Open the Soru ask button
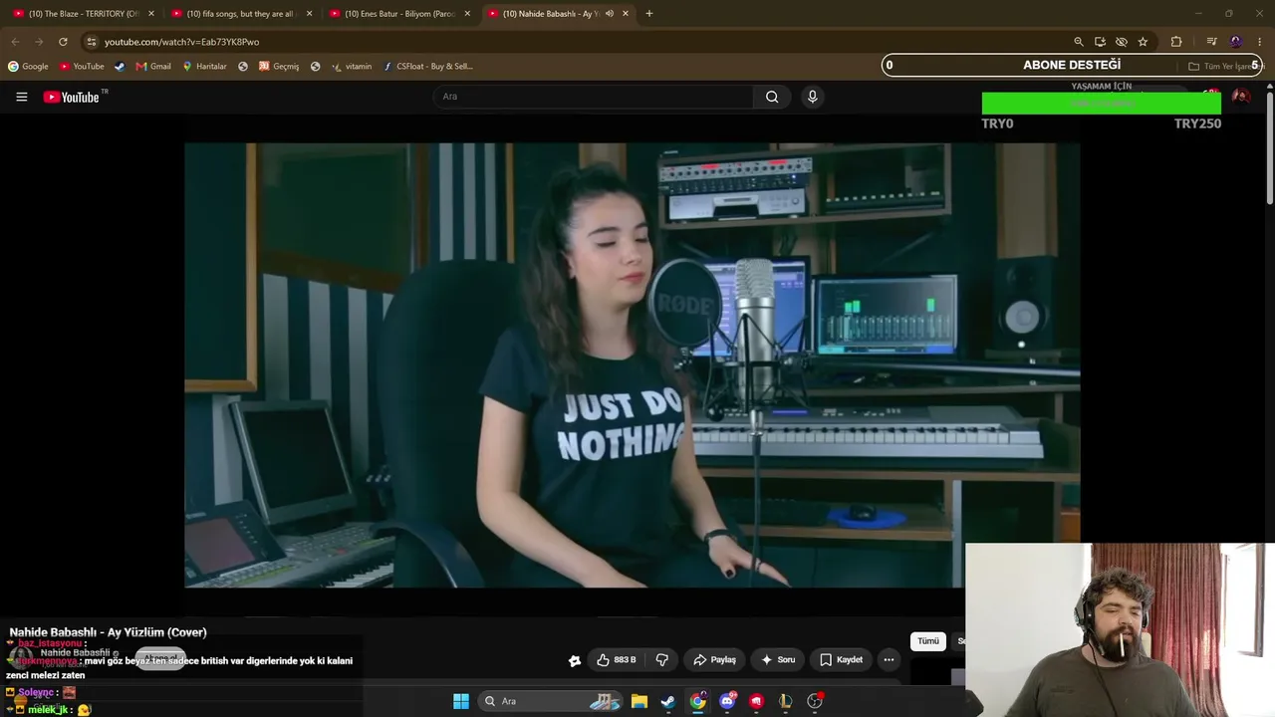Image resolution: width=1275 pixels, height=717 pixels. [778, 659]
